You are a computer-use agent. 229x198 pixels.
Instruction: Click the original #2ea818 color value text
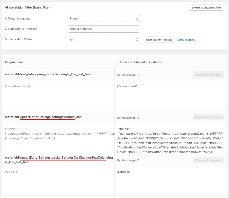[11, 172]
